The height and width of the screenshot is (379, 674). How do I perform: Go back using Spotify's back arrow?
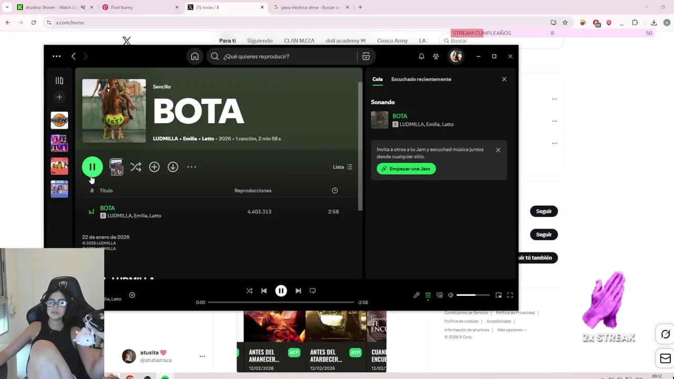point(74,56)
